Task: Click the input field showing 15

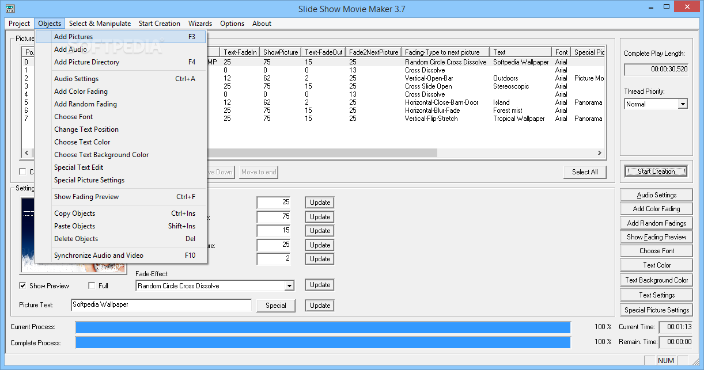Action: pos(274,230)
